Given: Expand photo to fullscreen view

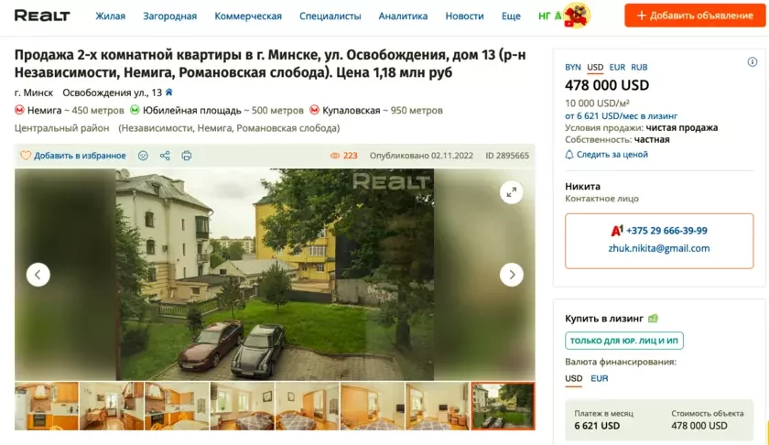Looking at the screenshot, I should pos(512,192).
